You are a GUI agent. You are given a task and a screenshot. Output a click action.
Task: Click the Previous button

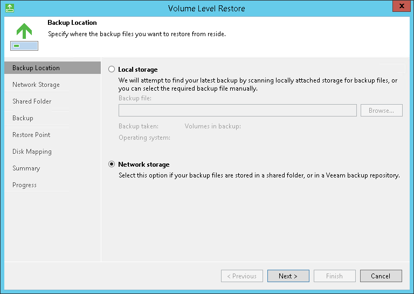[242, 276]
